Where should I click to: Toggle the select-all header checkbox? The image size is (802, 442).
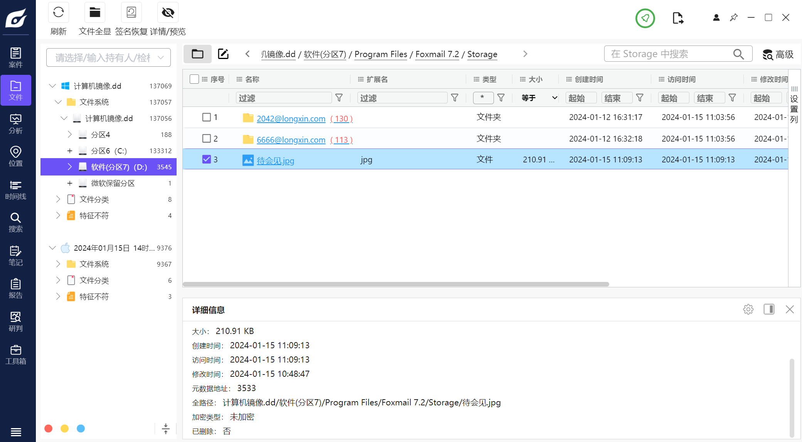tap(194, 79)
